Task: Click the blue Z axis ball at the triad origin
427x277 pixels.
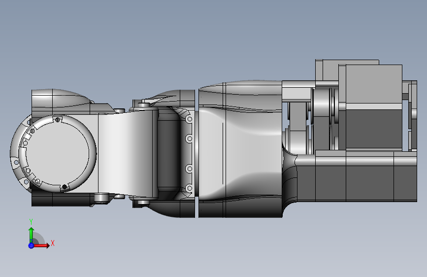Action: 31,245
